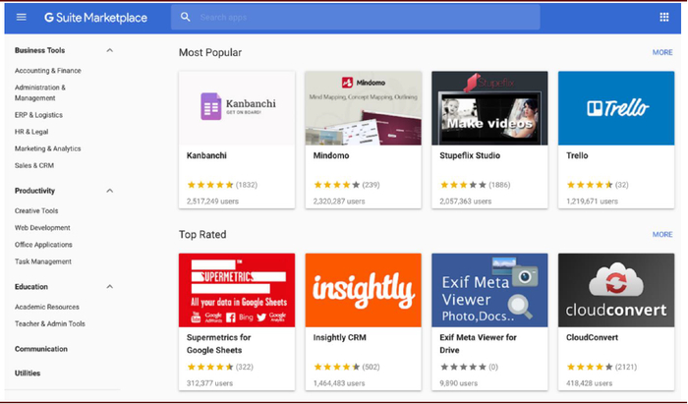Open the insightly orange banner image
Screen dimensions: 688x404
[364, 290]
